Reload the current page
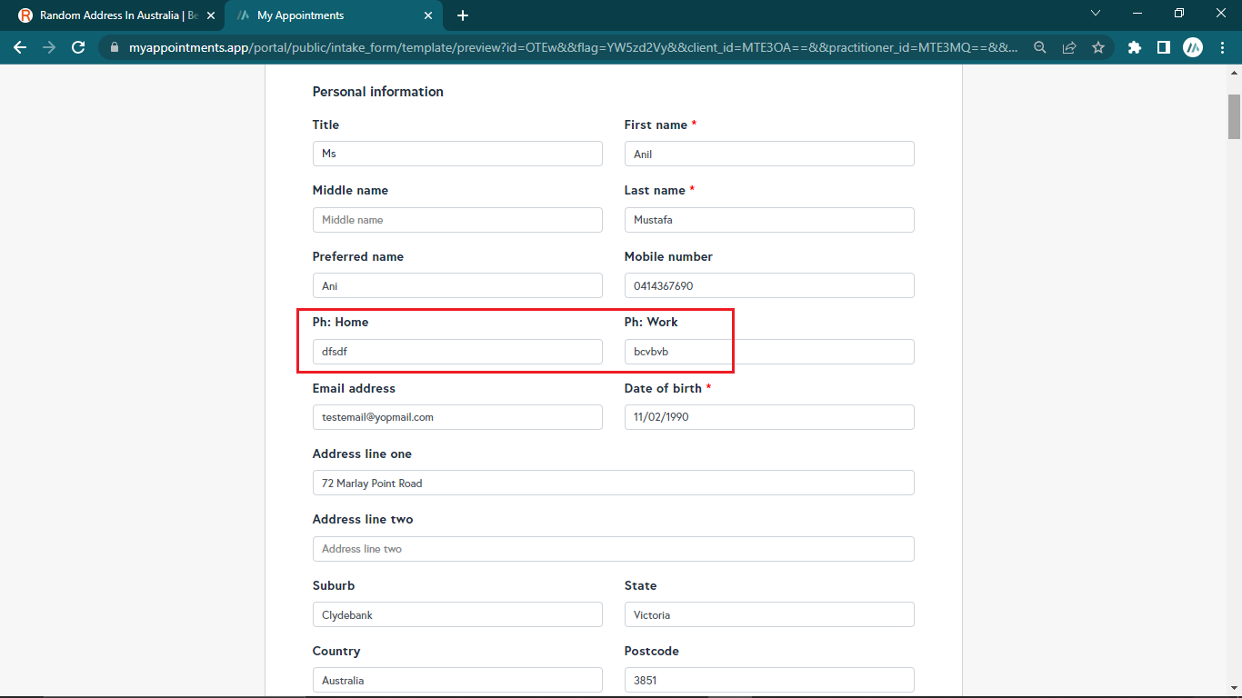This screenshot has height=698, width=1242. click(x=78, y=47)
